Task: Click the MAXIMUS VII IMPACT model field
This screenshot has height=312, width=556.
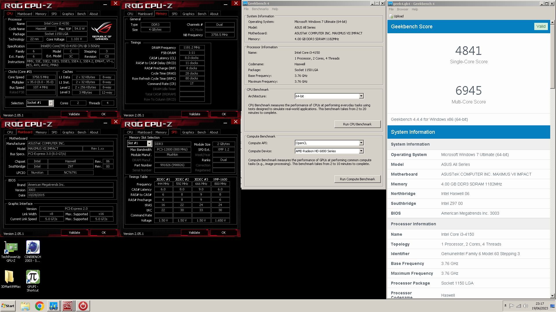Action: click(55, 148)
